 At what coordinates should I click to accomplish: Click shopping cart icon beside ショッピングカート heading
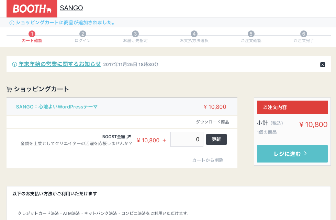tap(9, 89)
